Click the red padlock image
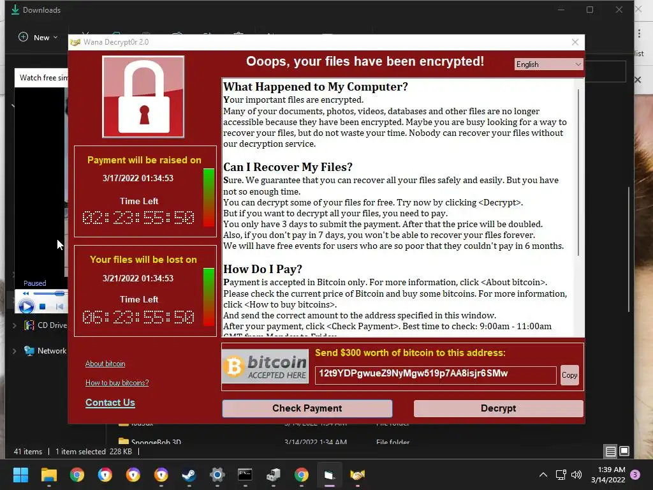The height and width of the screenshot is (490, 653). point(143,97)
